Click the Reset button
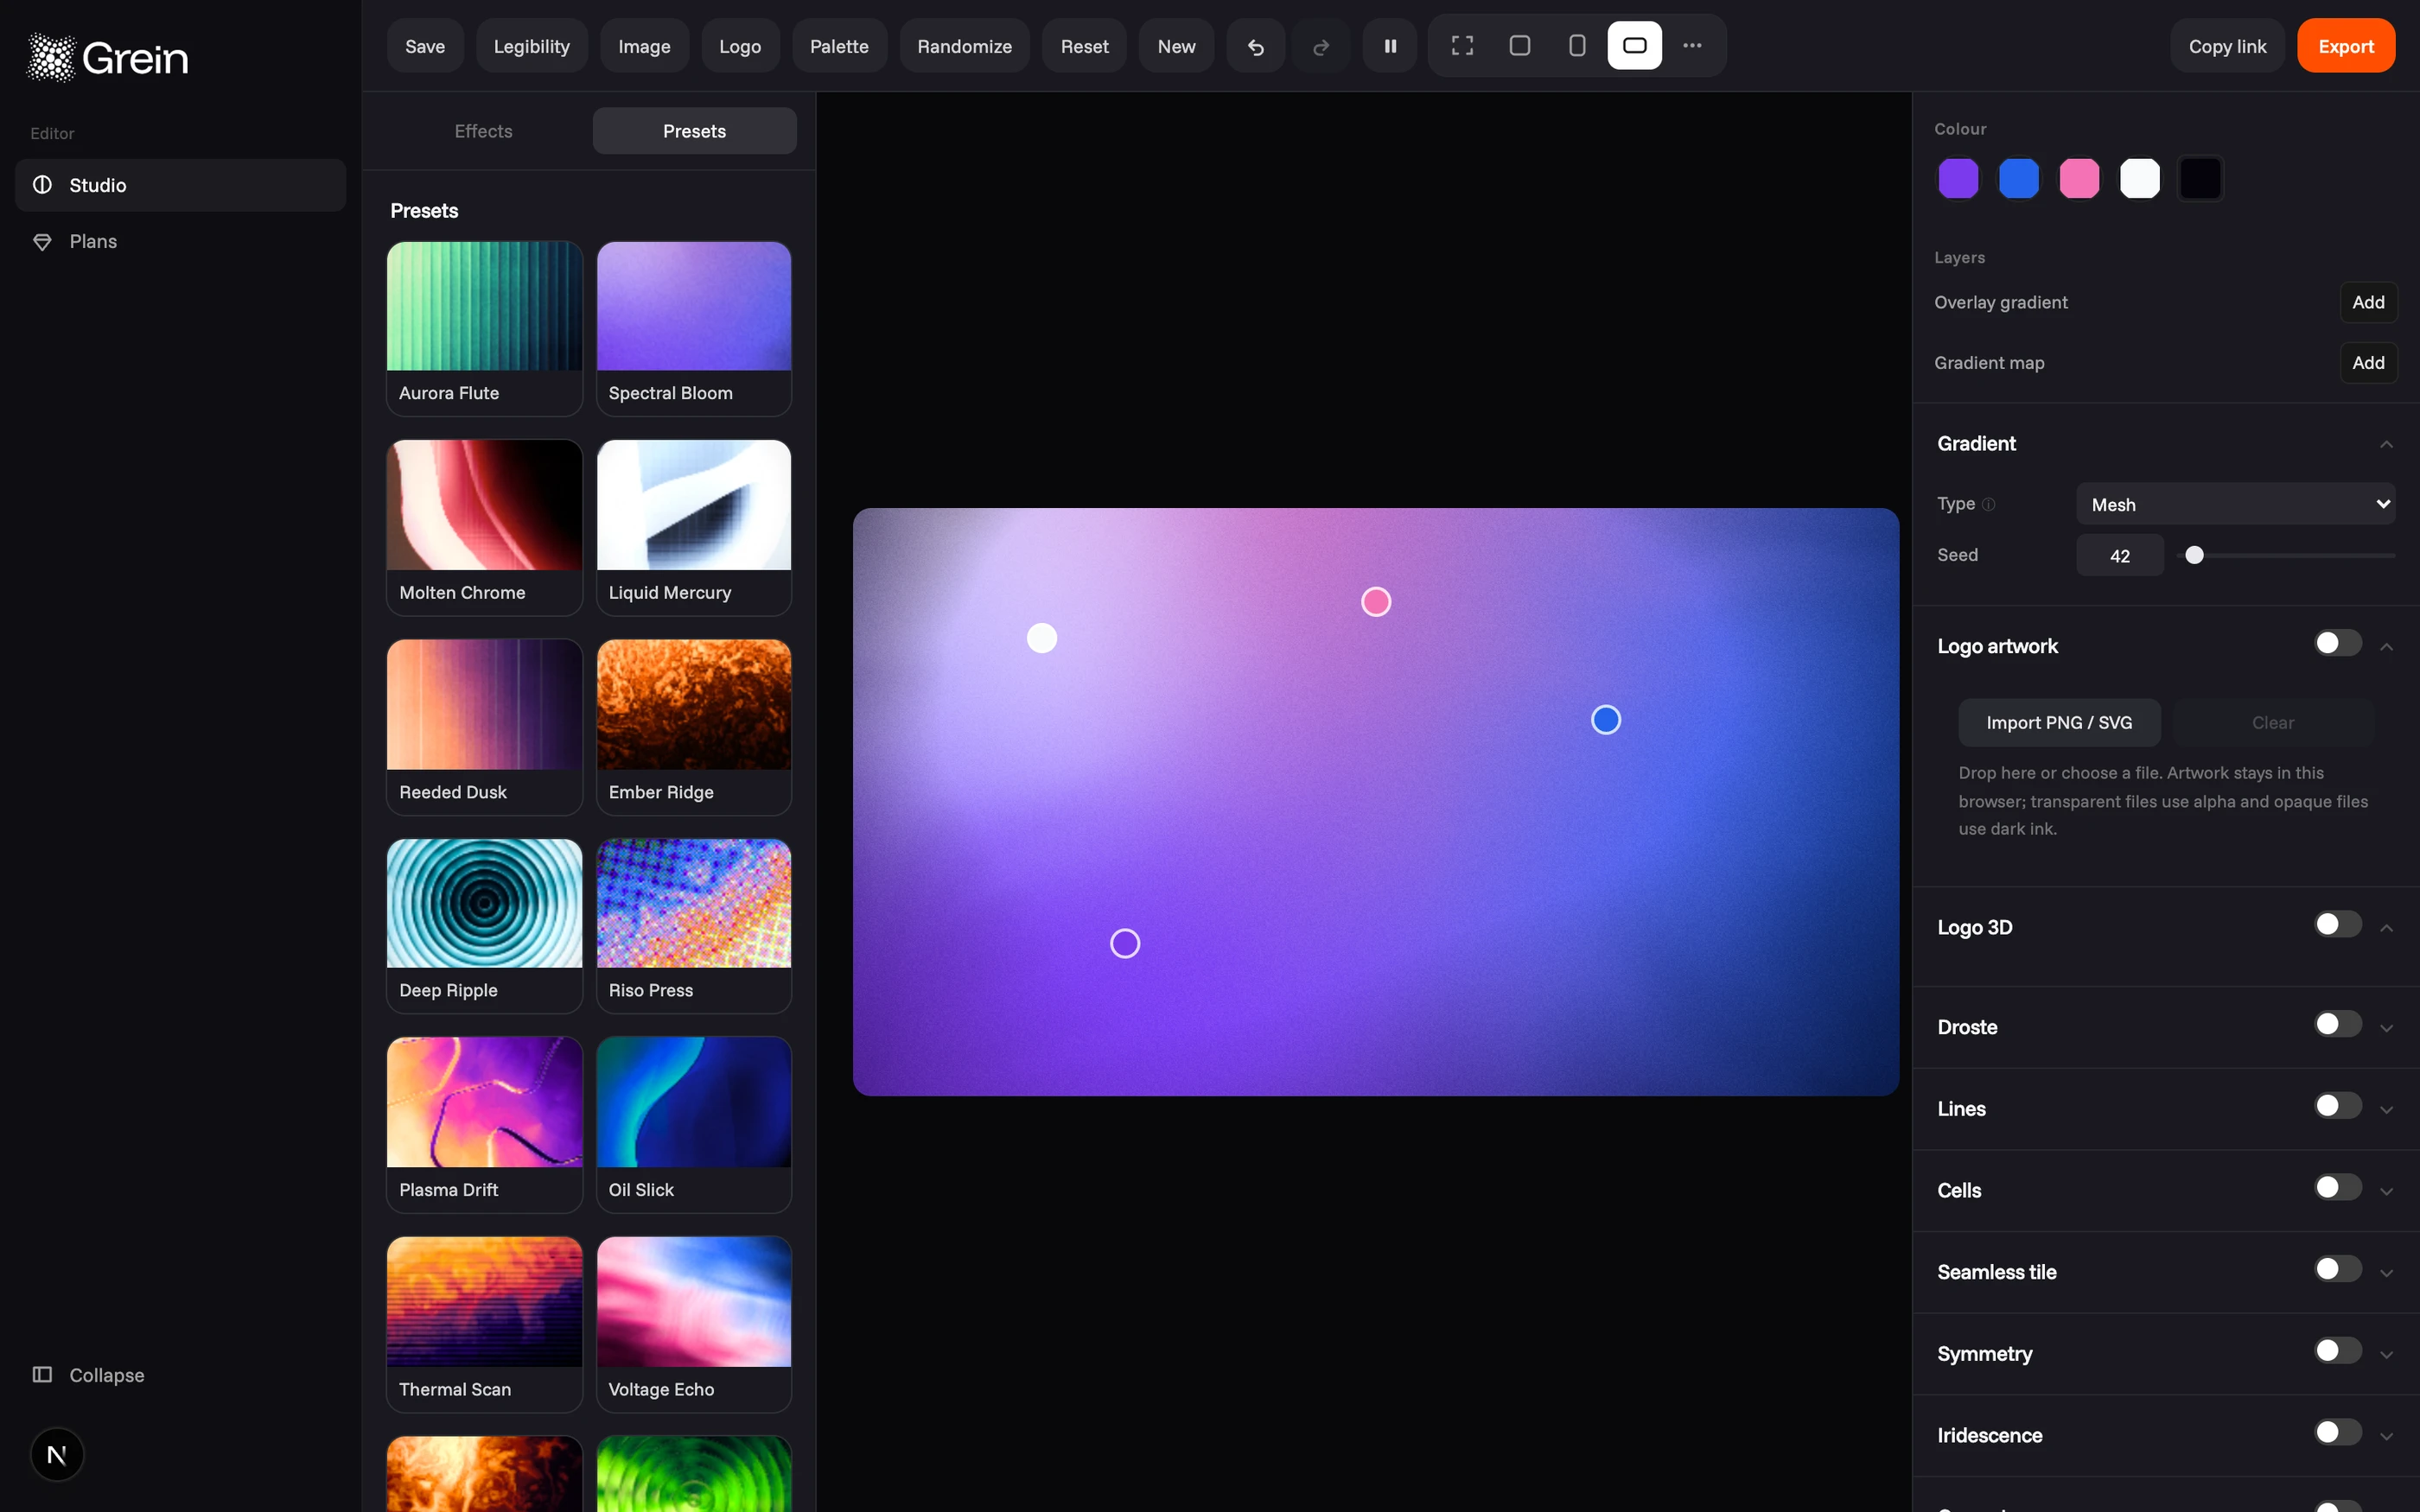Image resolution: width=2420 pixels, height=1512 pixels. (x=1084, y=46)
